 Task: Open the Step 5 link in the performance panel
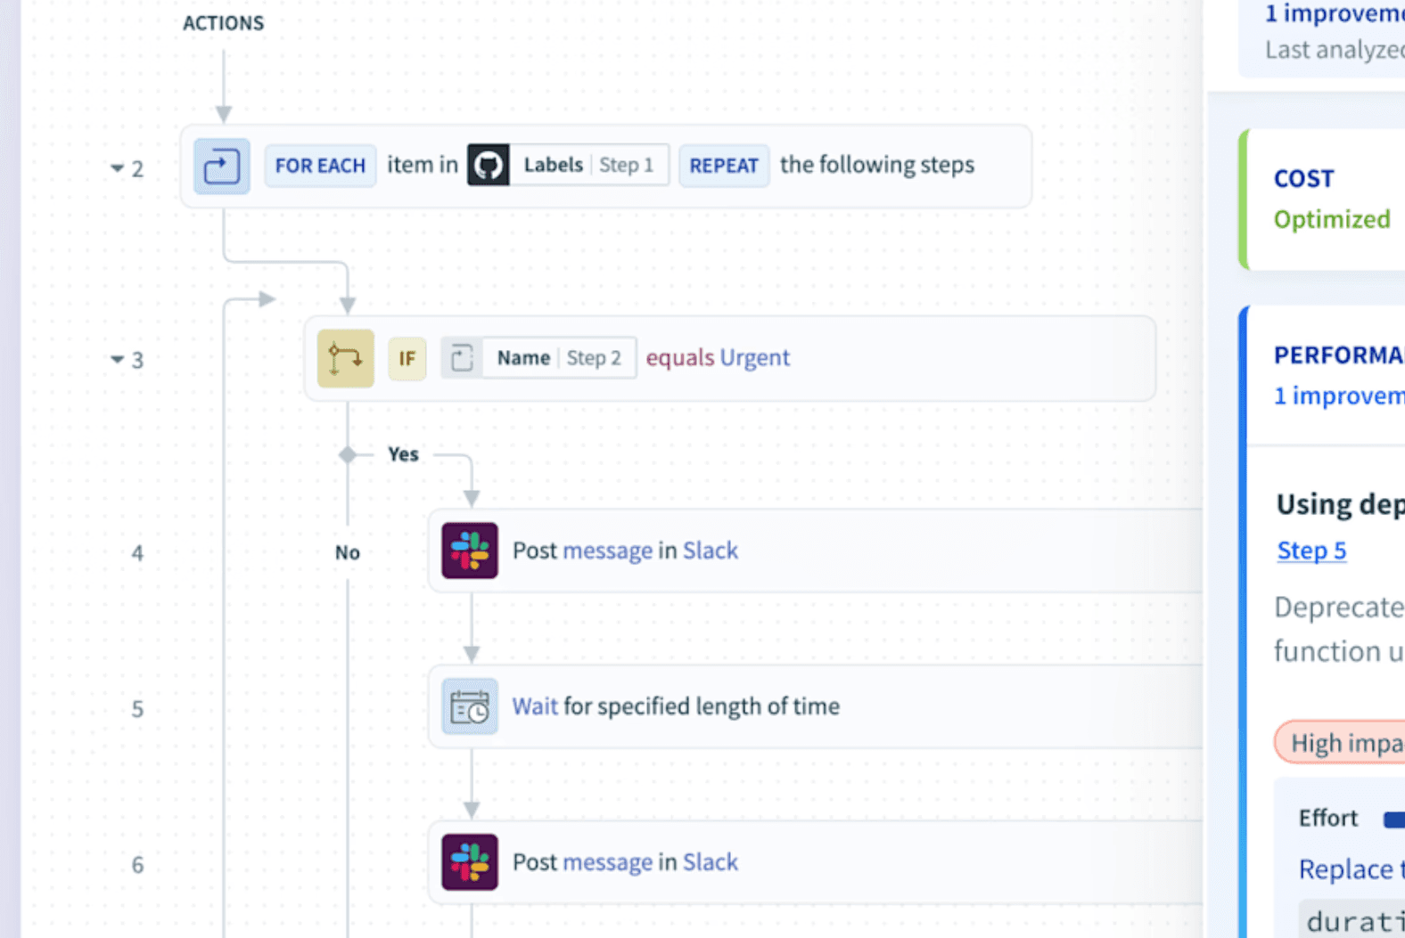(1311, 551)
